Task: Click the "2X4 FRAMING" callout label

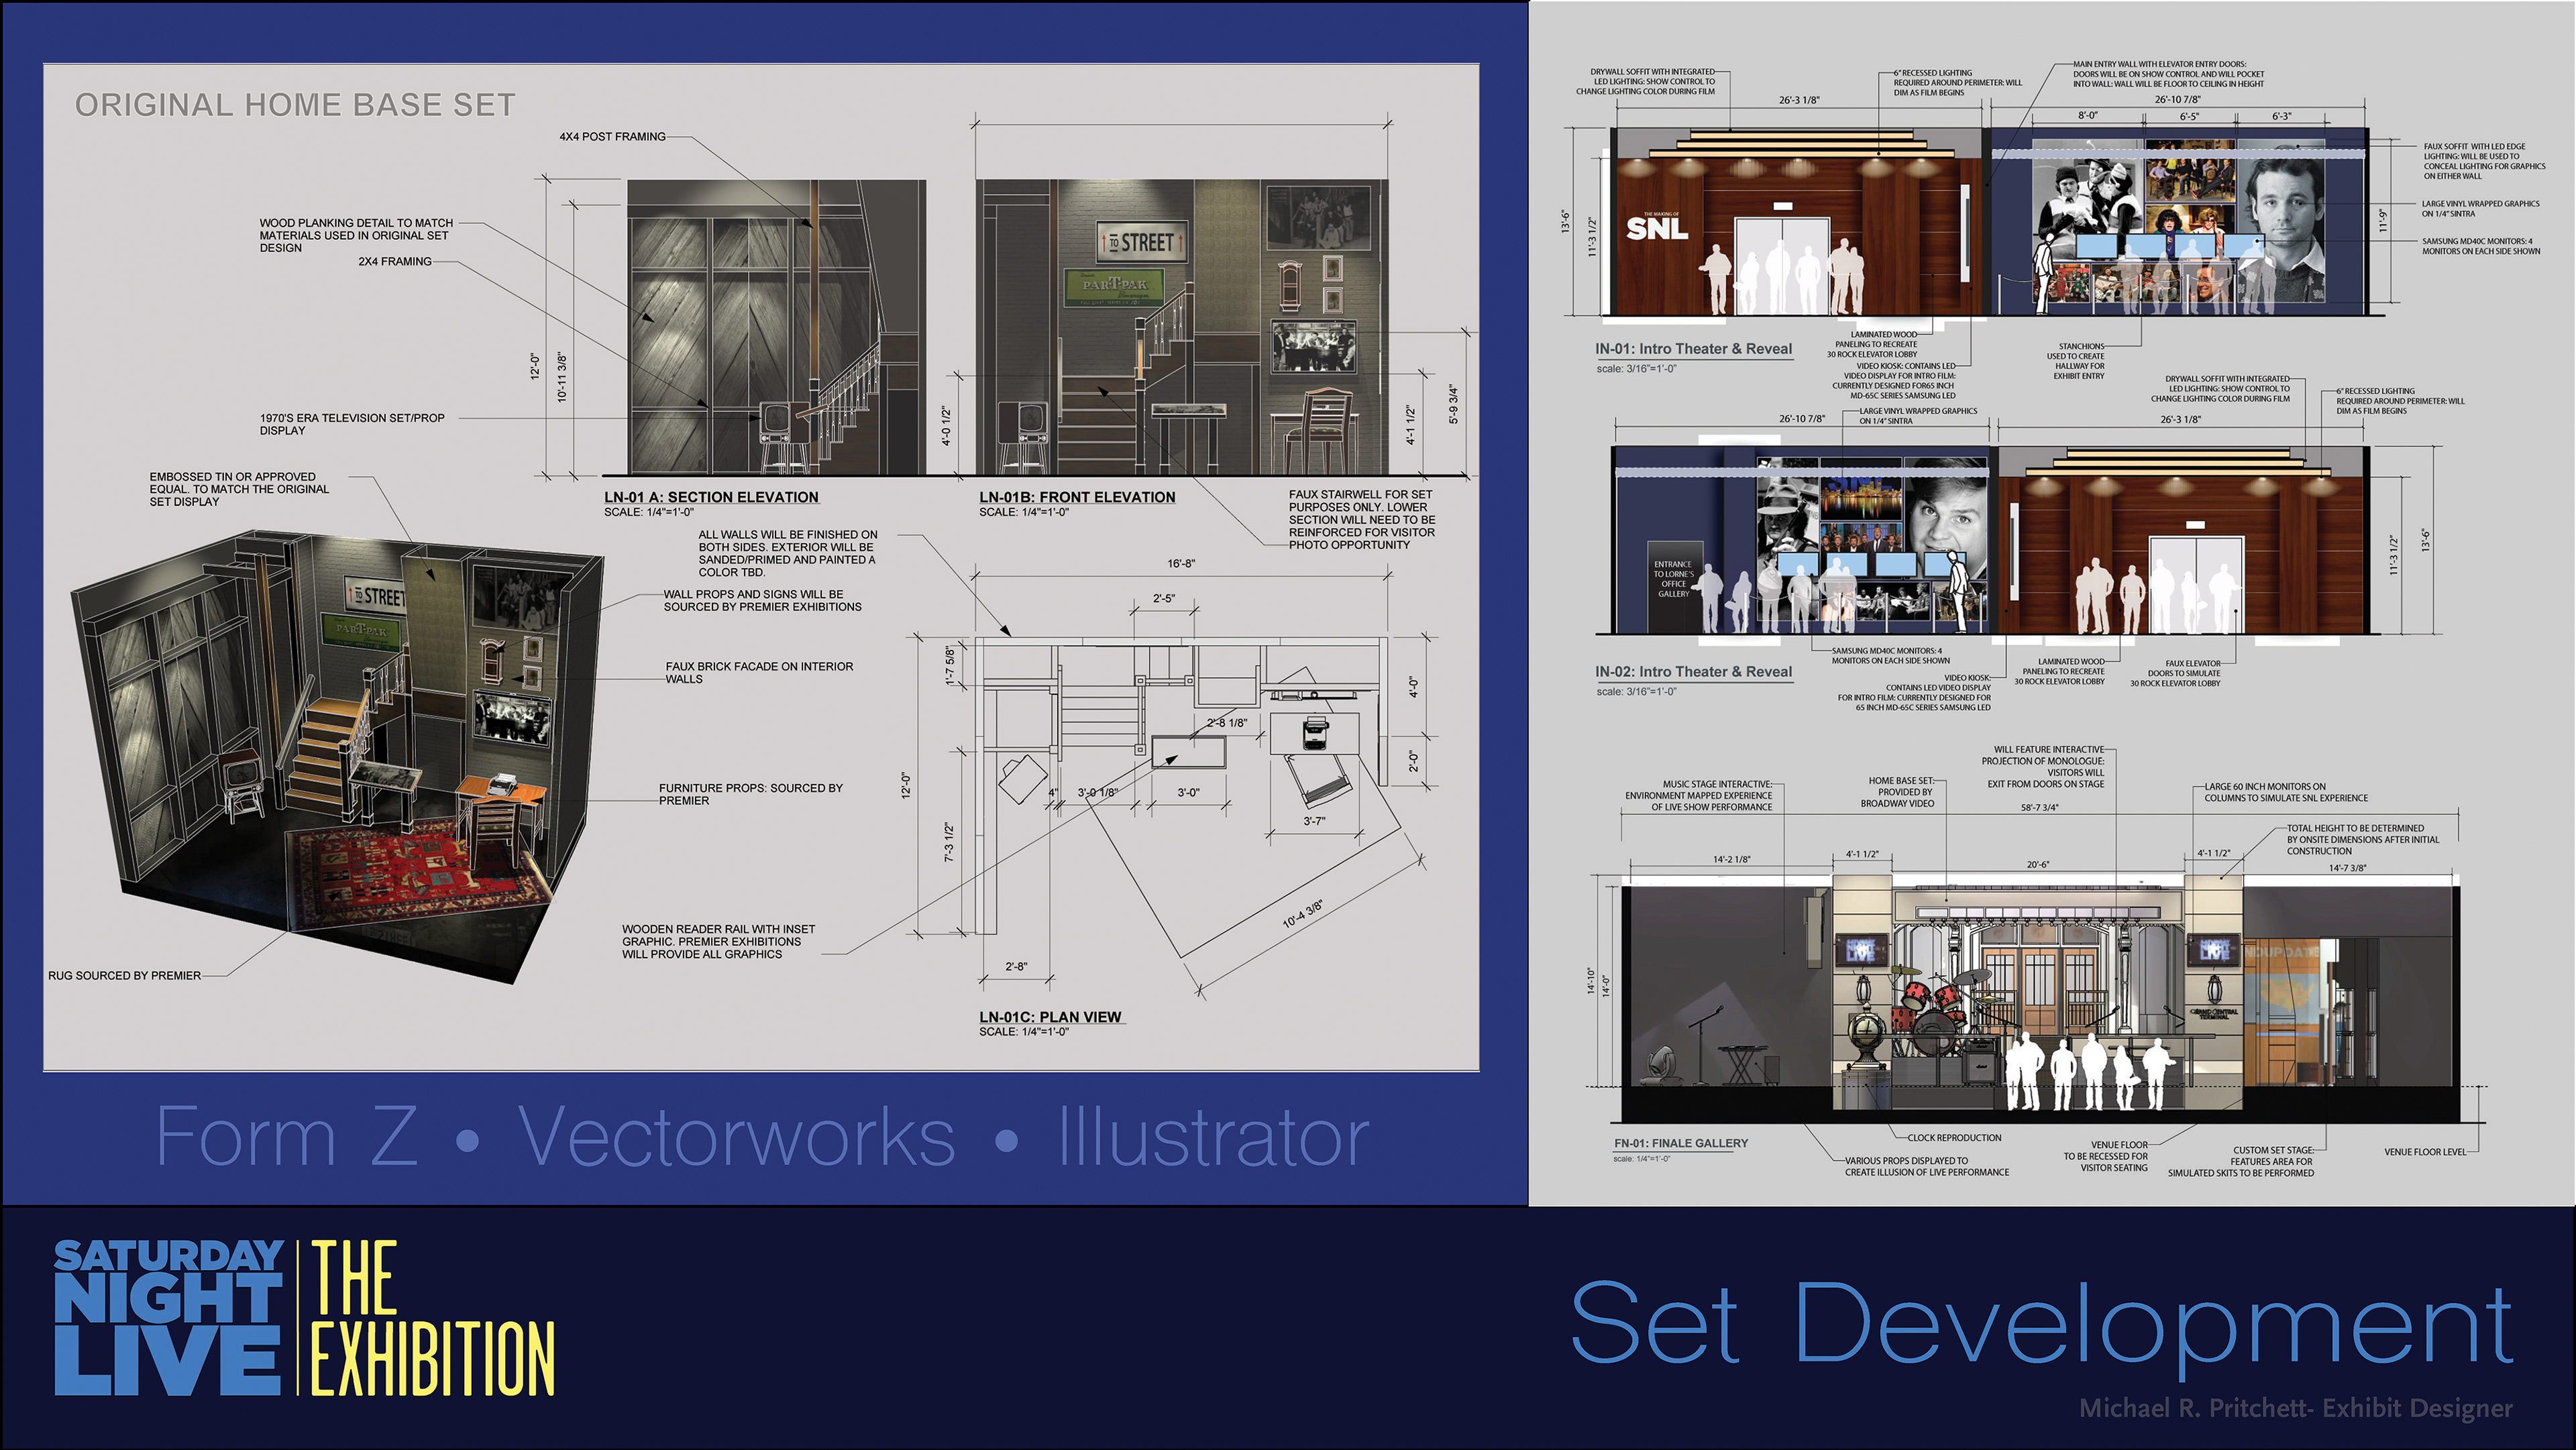Action: [395, 261]
